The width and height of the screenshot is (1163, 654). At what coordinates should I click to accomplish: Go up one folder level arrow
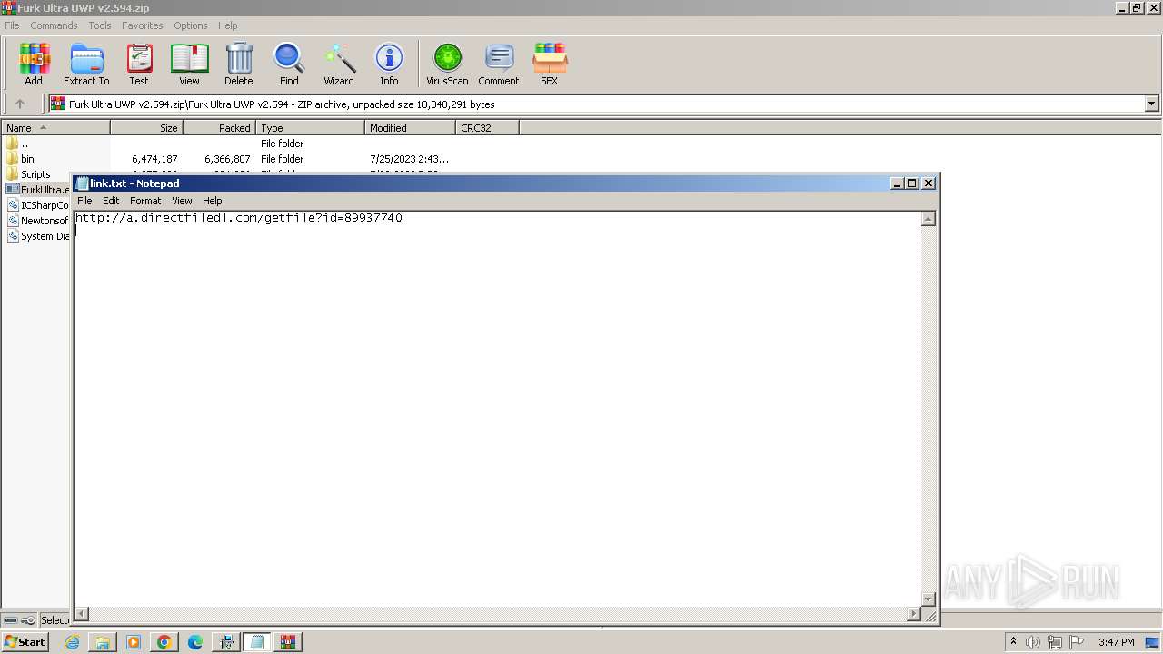pos(20,104)
